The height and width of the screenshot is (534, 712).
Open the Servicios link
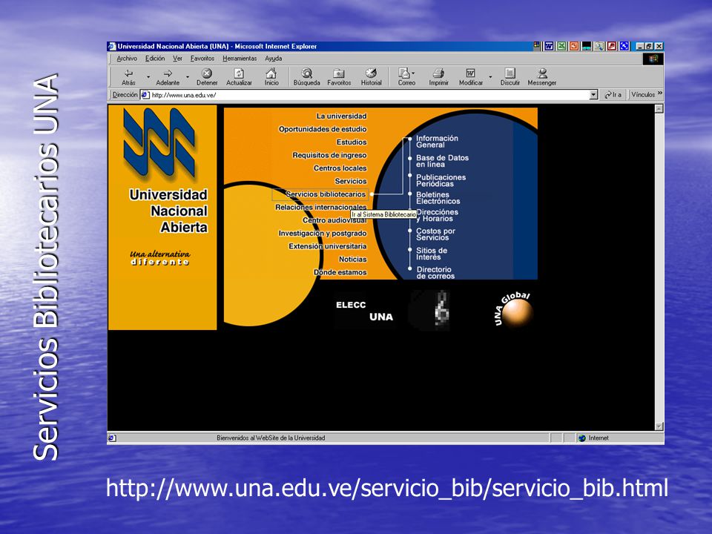351,181
